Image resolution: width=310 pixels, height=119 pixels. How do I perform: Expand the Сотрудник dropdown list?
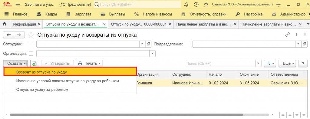tap(143, 44)
